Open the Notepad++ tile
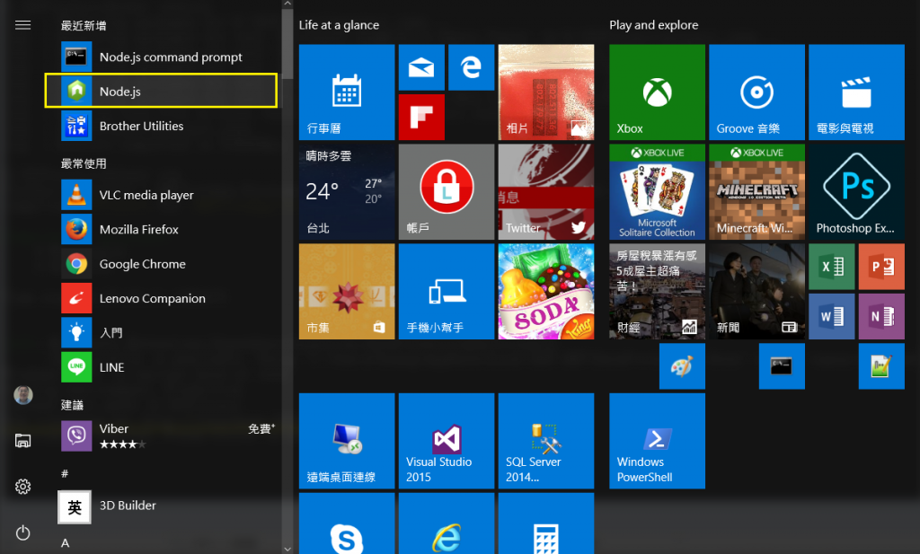Viewport: 920px width, 554px height. point(881,366)
